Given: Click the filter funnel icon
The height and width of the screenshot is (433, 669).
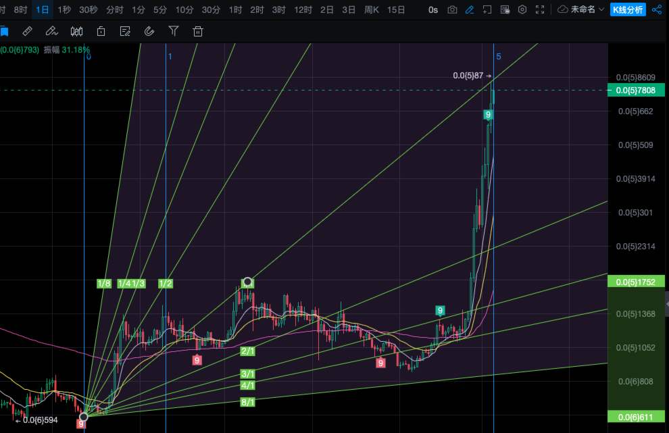Looking at the screenshot, I should (x=174, y=31).
